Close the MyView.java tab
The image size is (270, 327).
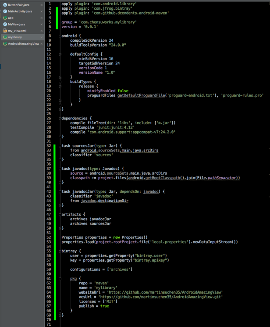tap(42, 25)
